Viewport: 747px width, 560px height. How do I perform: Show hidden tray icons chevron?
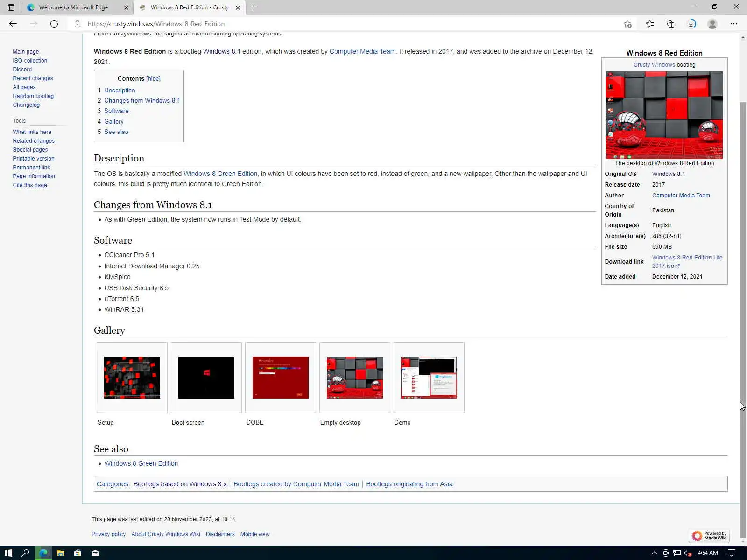[654, 553]
